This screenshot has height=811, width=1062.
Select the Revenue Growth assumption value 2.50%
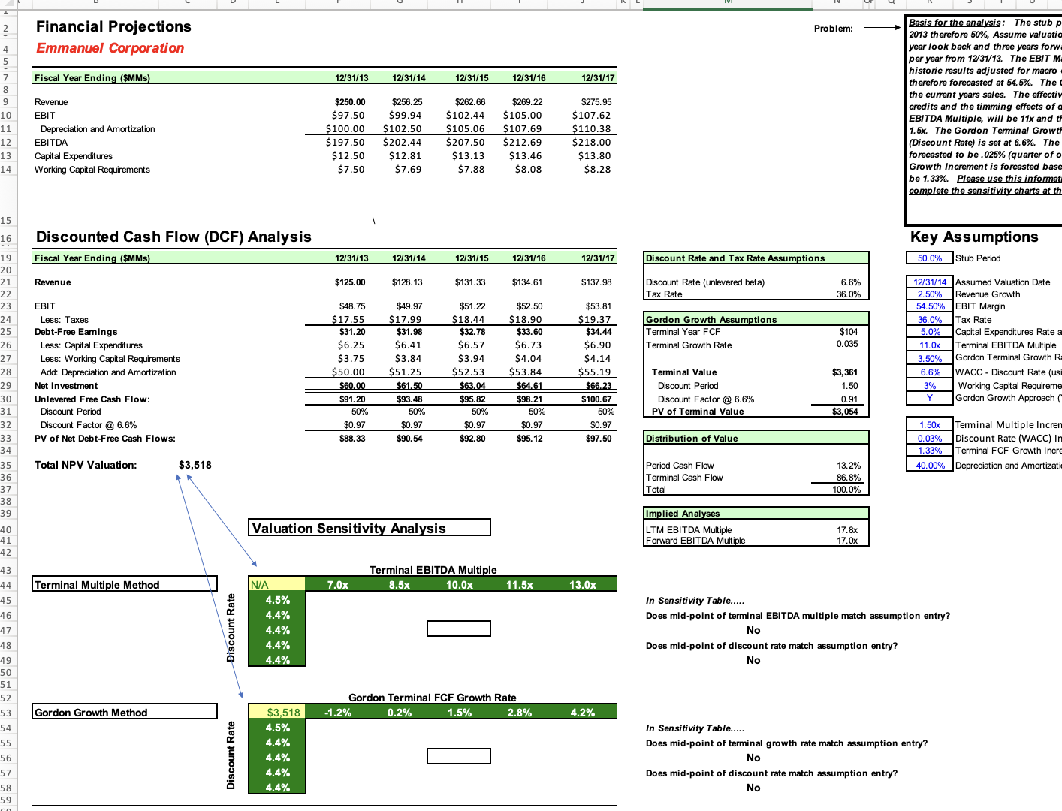click(x=929, y=294)
